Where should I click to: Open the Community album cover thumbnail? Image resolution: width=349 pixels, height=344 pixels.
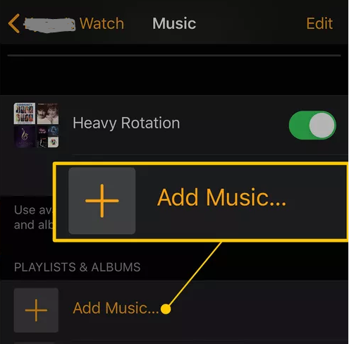coord(25,113)
